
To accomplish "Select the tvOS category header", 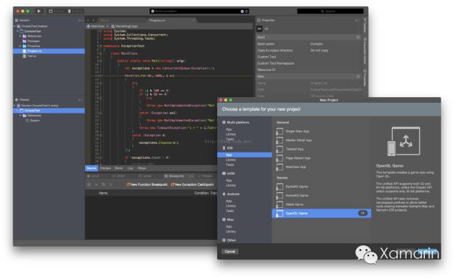I will [228, 174].
